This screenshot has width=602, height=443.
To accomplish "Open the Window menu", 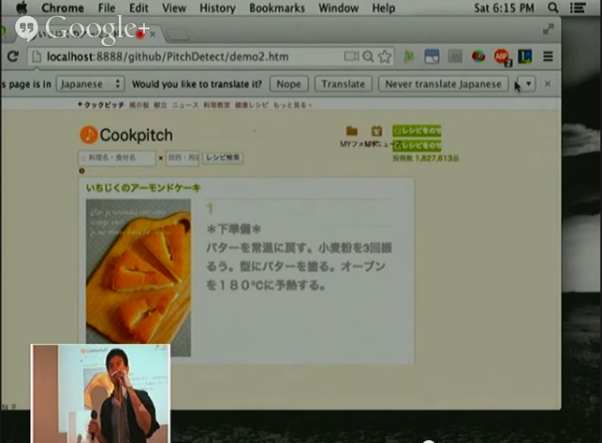I will tap(338, 7).
